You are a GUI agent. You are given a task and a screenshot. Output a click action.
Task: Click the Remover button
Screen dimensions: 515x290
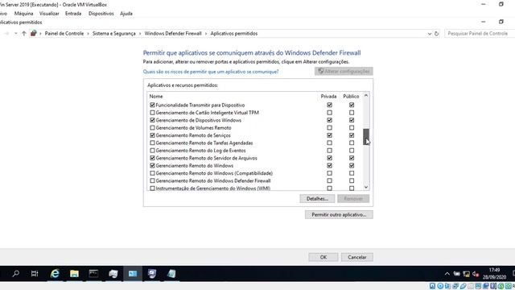(353, 199)
